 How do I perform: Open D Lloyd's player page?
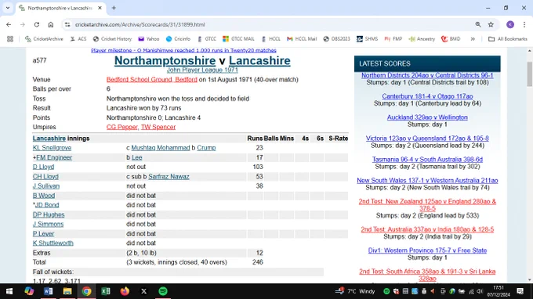coord(43,167)
